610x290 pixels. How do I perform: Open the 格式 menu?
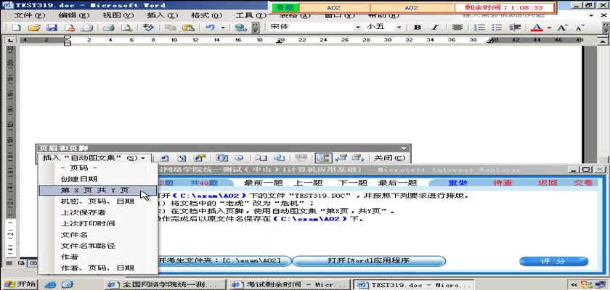206,15
